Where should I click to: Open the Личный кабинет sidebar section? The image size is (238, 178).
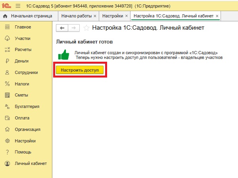pyautogui.click(x=31, y=163)
